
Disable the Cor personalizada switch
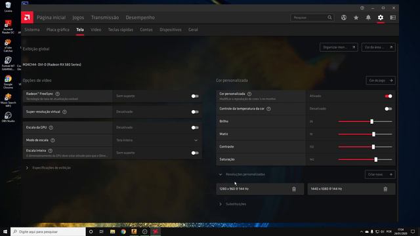click(388, 96)
